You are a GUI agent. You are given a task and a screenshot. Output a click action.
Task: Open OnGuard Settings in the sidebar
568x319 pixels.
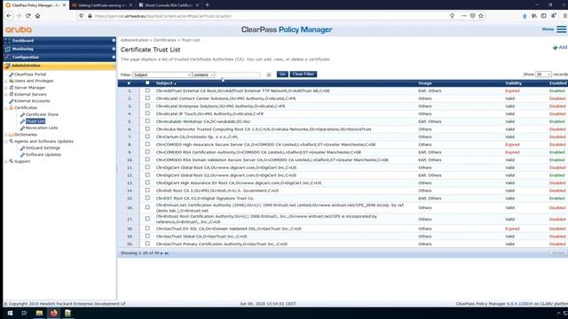tap(43, 148)
